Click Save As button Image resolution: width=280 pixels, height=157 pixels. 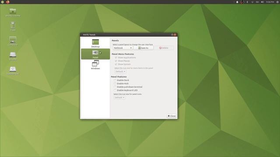143,48
